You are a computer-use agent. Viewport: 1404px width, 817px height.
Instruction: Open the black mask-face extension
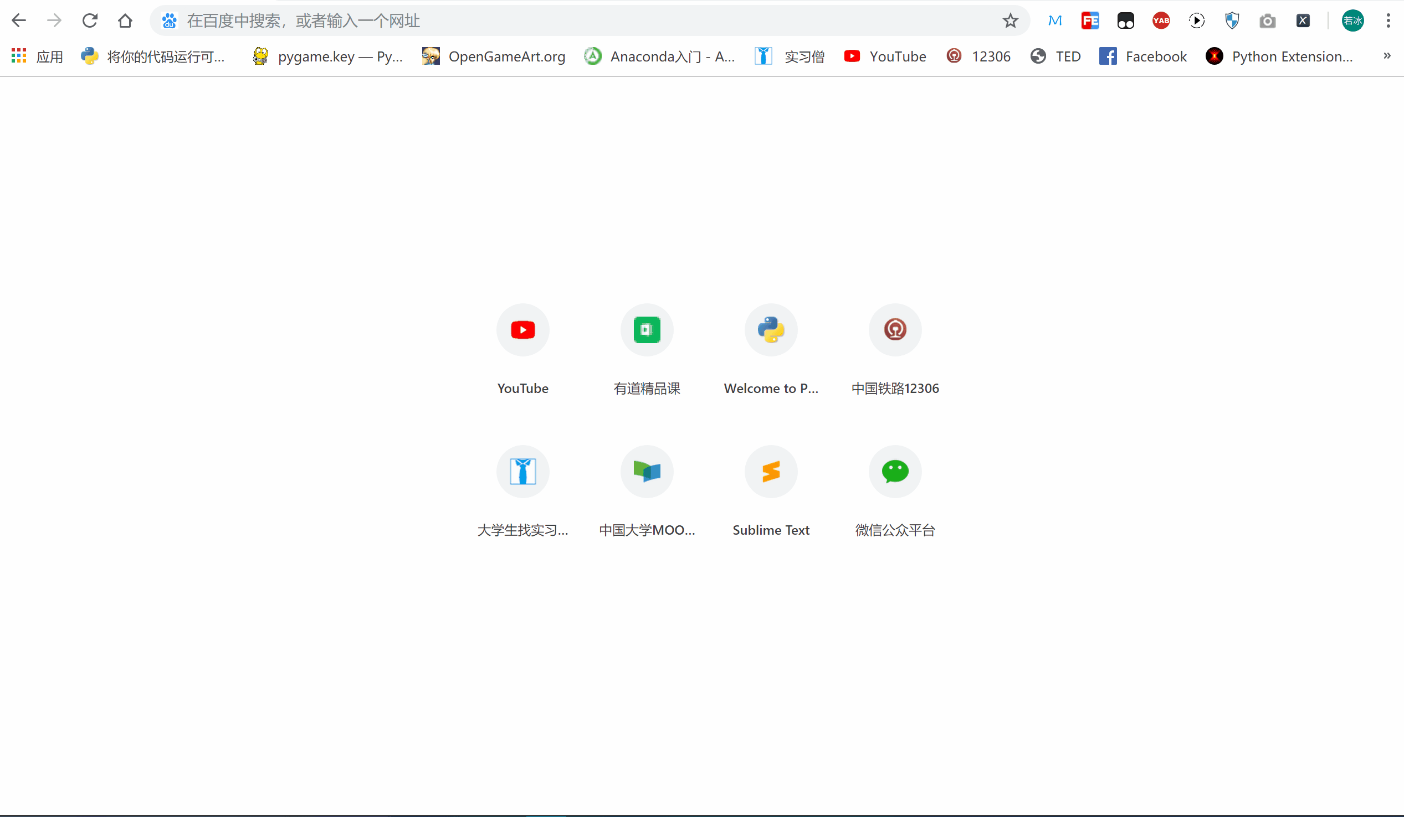pos(1125,21)
